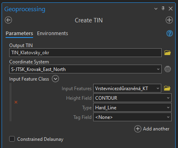Open the Coordinate System dropdown
Viewport: 178px width, 148px height.
85,69
